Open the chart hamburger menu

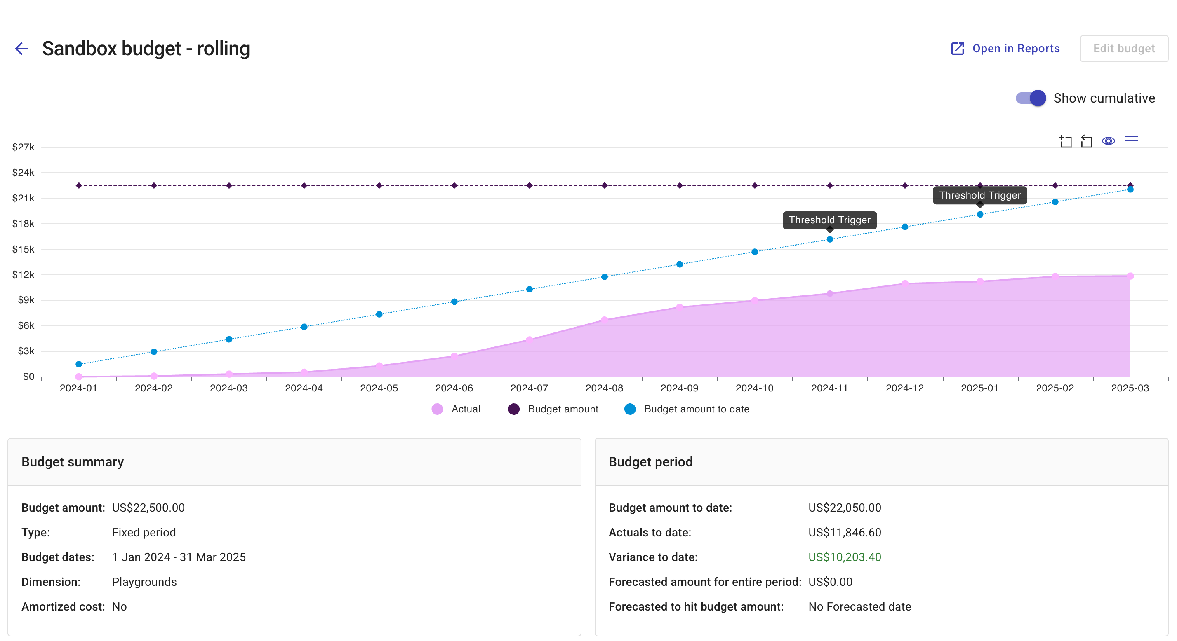click(x=1131, y=141)
